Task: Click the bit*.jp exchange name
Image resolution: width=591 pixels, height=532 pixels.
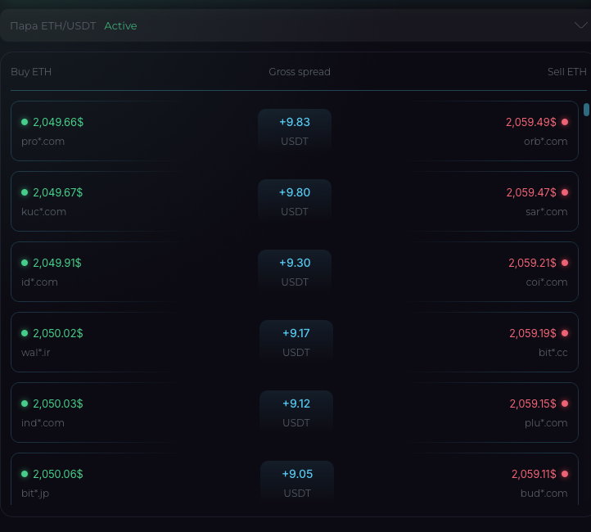Action: (x=35, y=494)
